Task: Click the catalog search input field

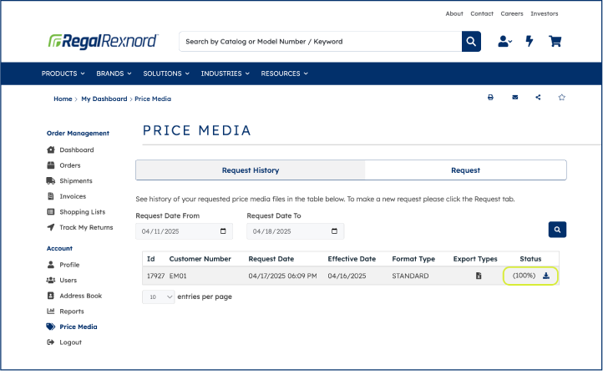Action: click(x=321, y=42)
